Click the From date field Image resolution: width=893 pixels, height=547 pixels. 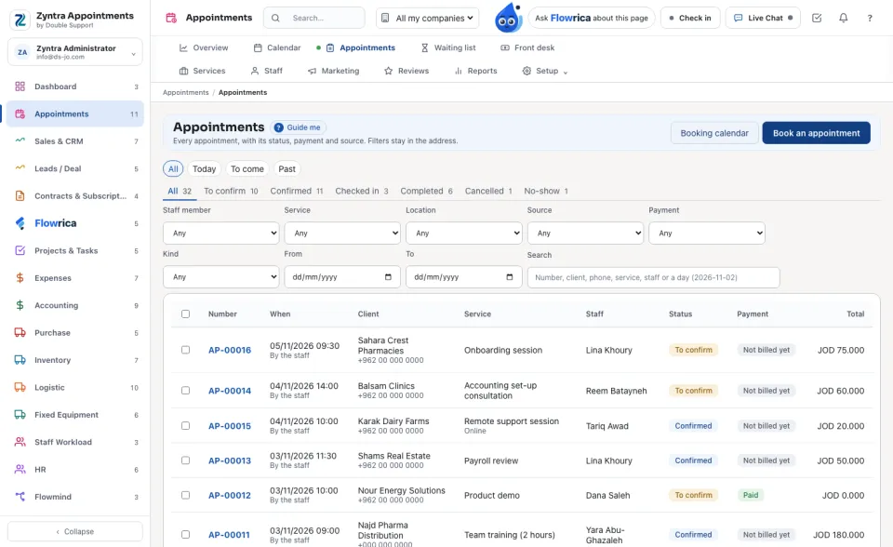pyautogui.click(x=342, y=277)
